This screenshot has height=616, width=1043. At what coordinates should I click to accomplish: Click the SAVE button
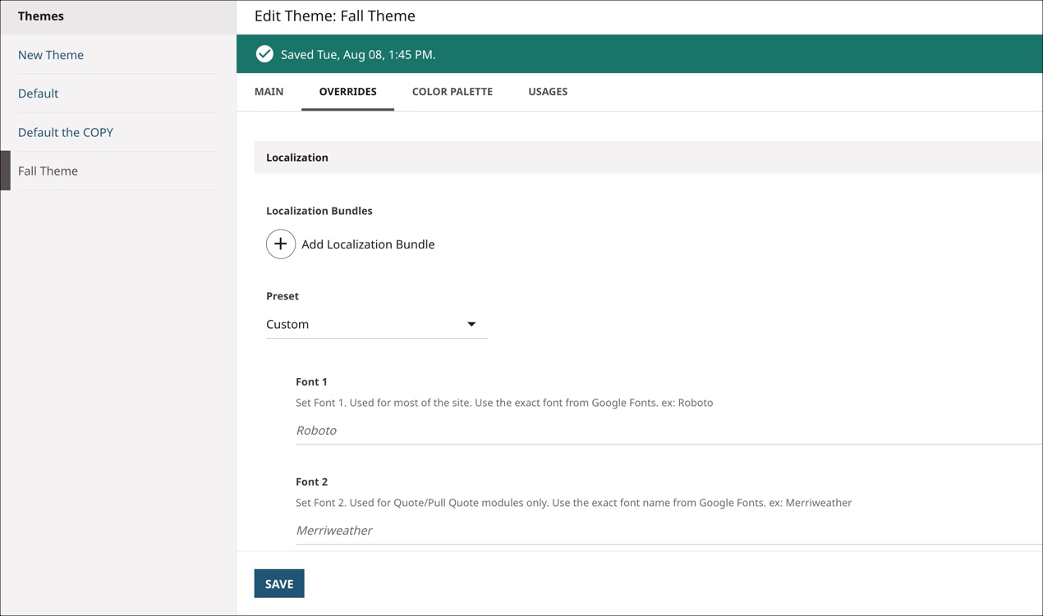click(279, 584)
